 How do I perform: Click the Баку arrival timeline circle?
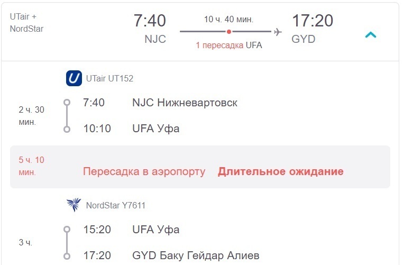click(67, 256)
